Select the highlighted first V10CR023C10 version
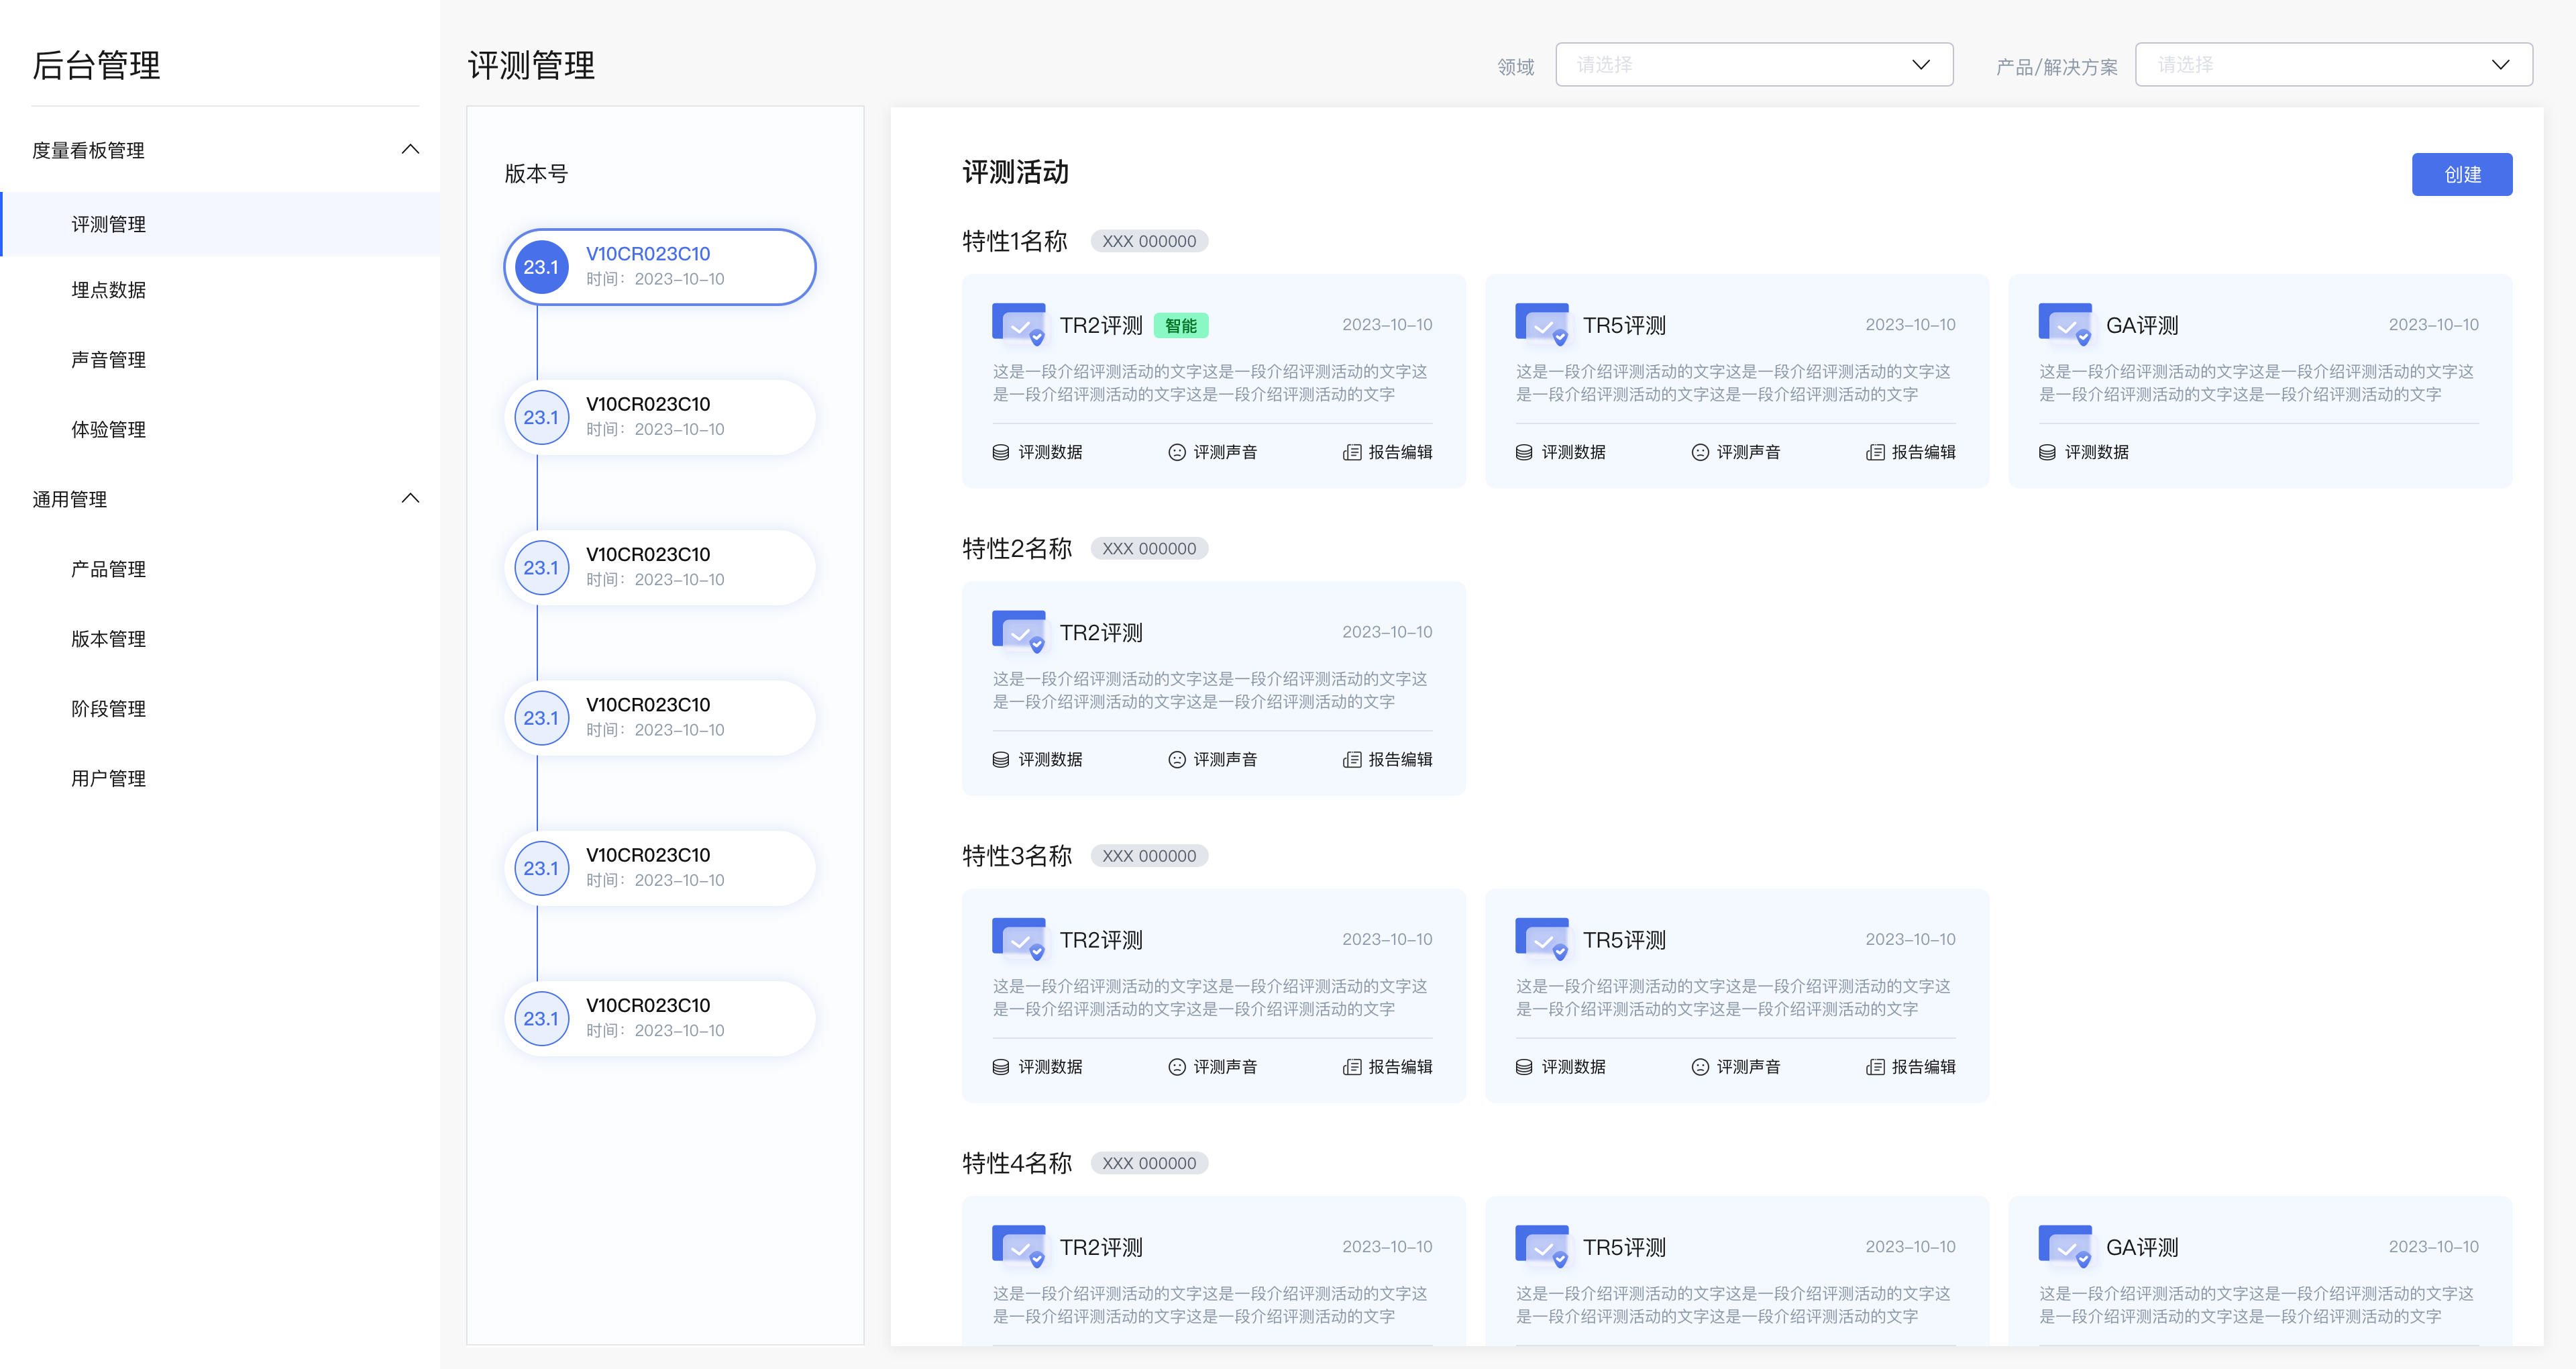The height and width of the screenshot is (1369, 2576). (660, 267)
